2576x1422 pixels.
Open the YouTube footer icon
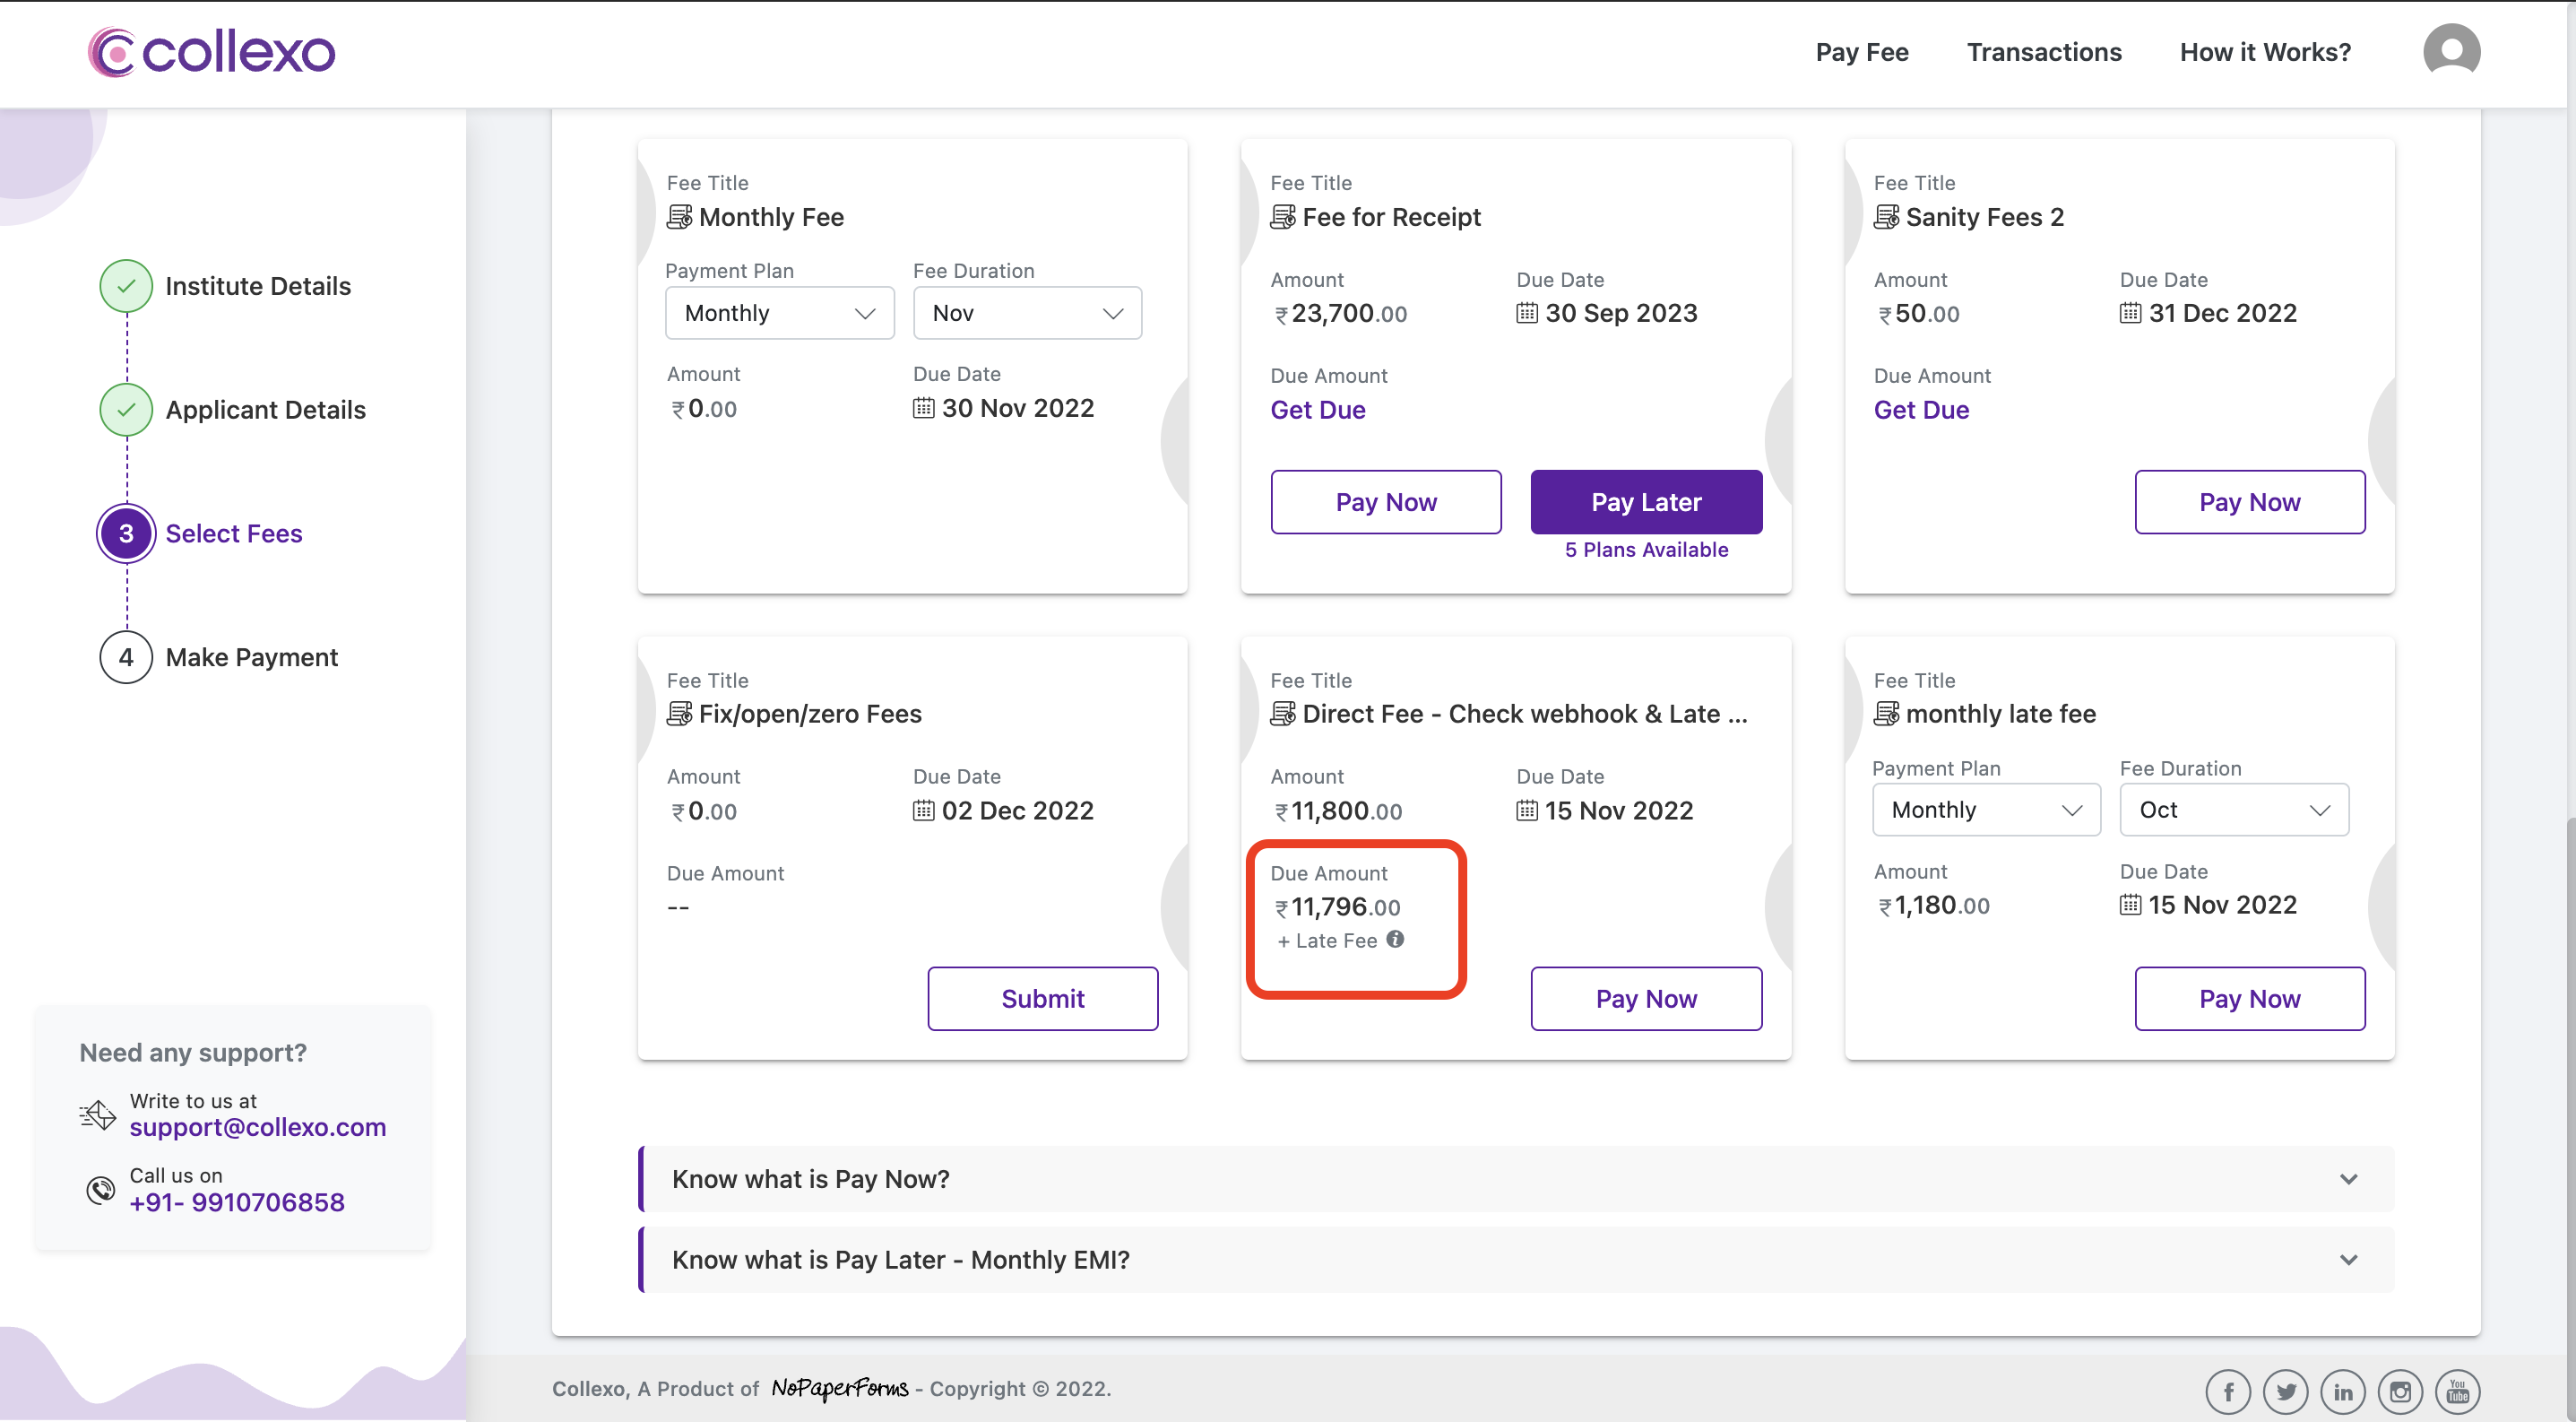(2457, 1391)
